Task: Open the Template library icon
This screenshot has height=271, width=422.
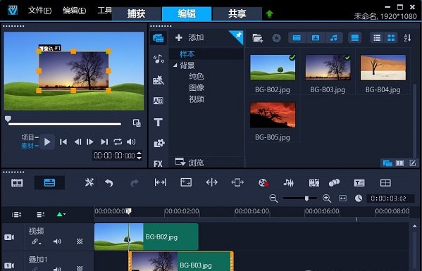Action: coord(159,80)
